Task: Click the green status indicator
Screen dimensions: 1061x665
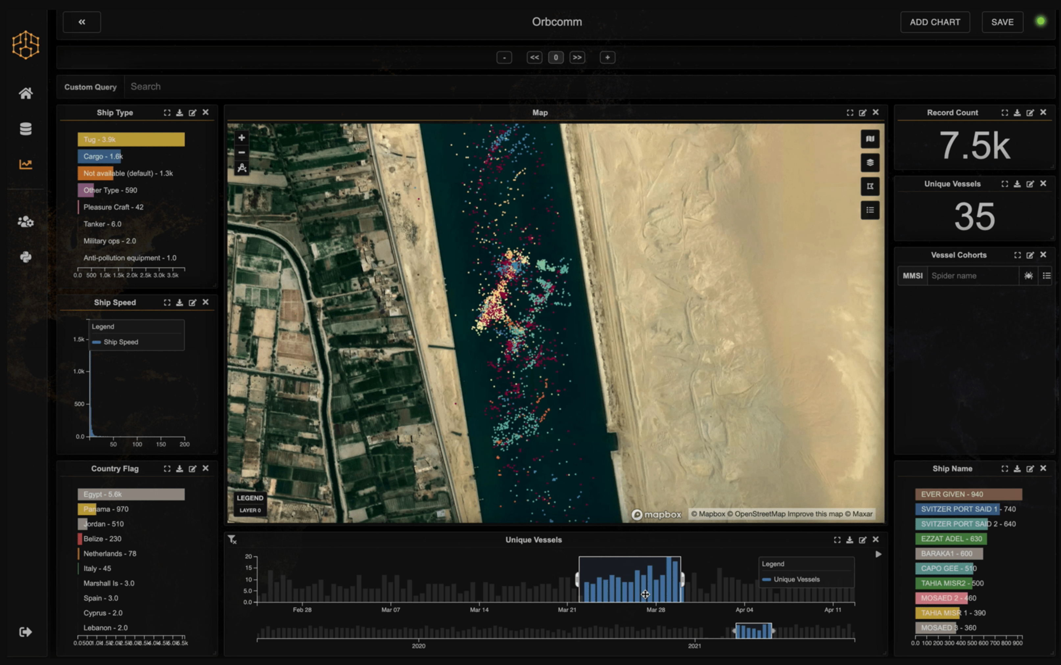Action: (x=1040, y=21)
